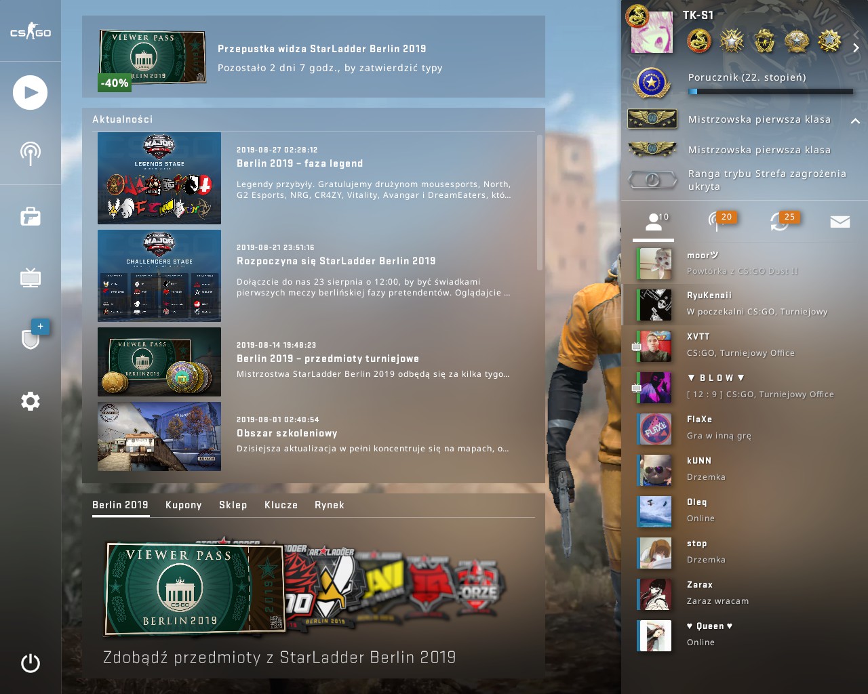Open the invites envelope tab
This screenshot has width=868, height=694.
point(840,222)
